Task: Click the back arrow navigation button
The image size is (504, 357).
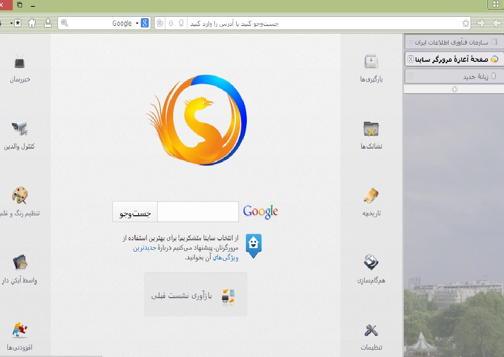Action: (x=497, y=23)
